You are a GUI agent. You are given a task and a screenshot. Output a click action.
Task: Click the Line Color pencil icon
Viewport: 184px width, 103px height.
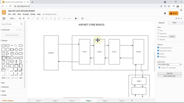(55, 18)
